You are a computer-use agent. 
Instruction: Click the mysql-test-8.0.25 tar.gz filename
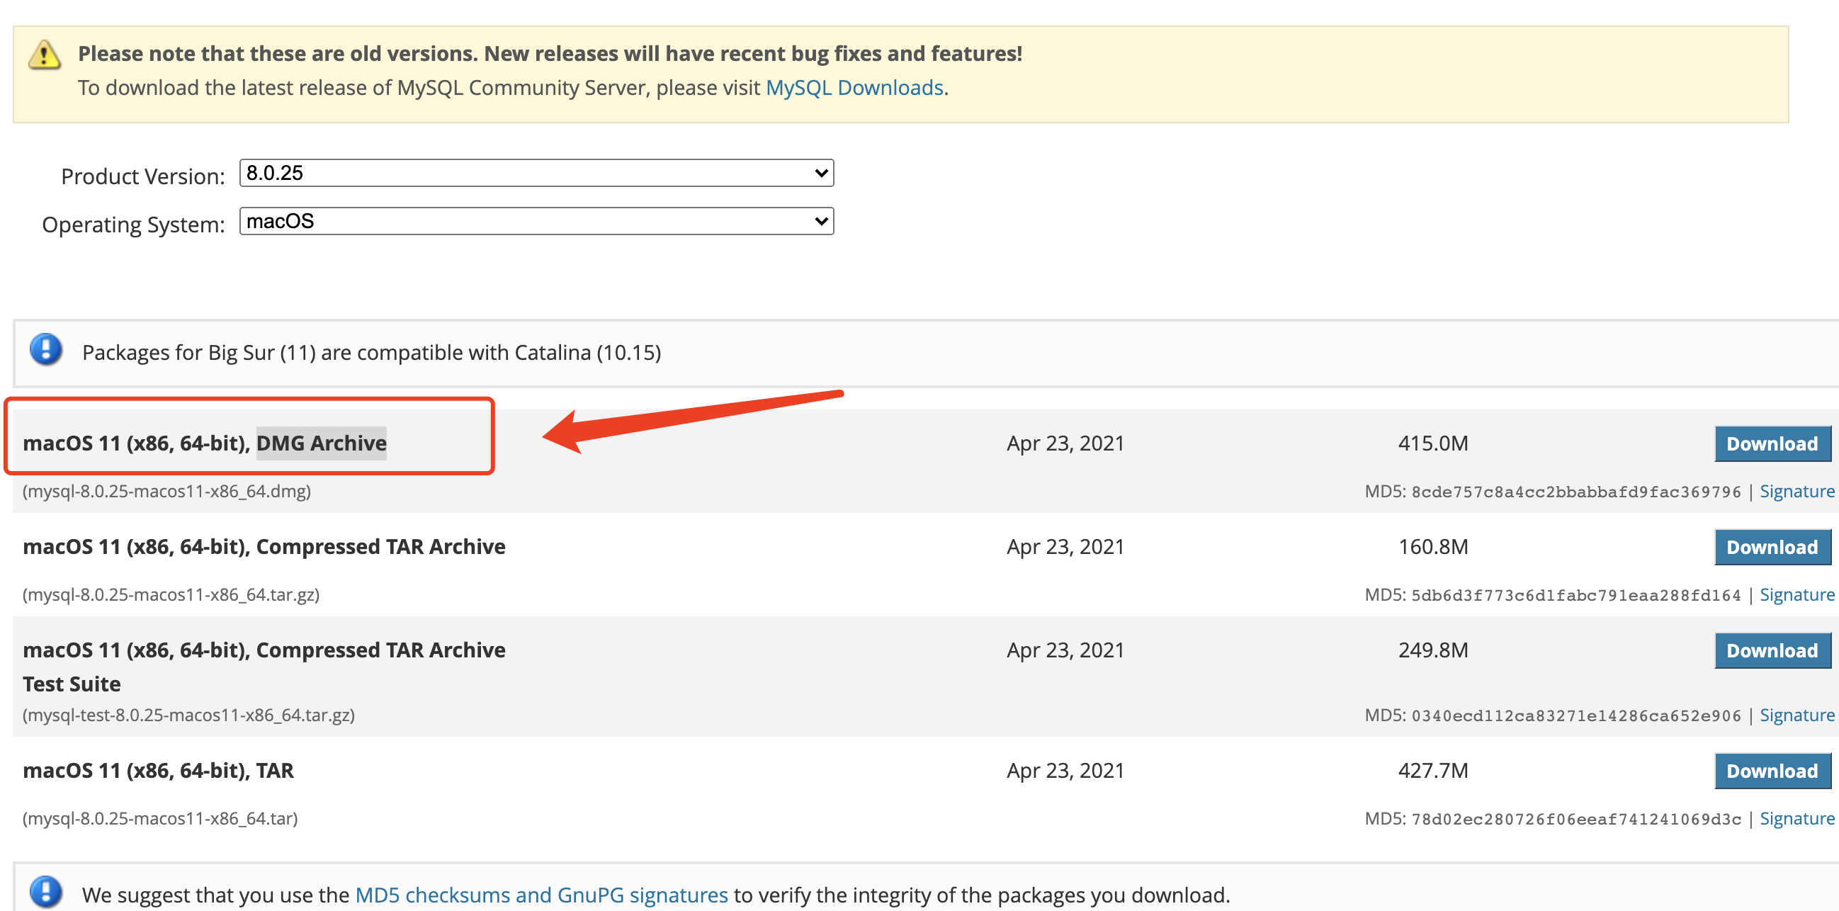(188, 715)
